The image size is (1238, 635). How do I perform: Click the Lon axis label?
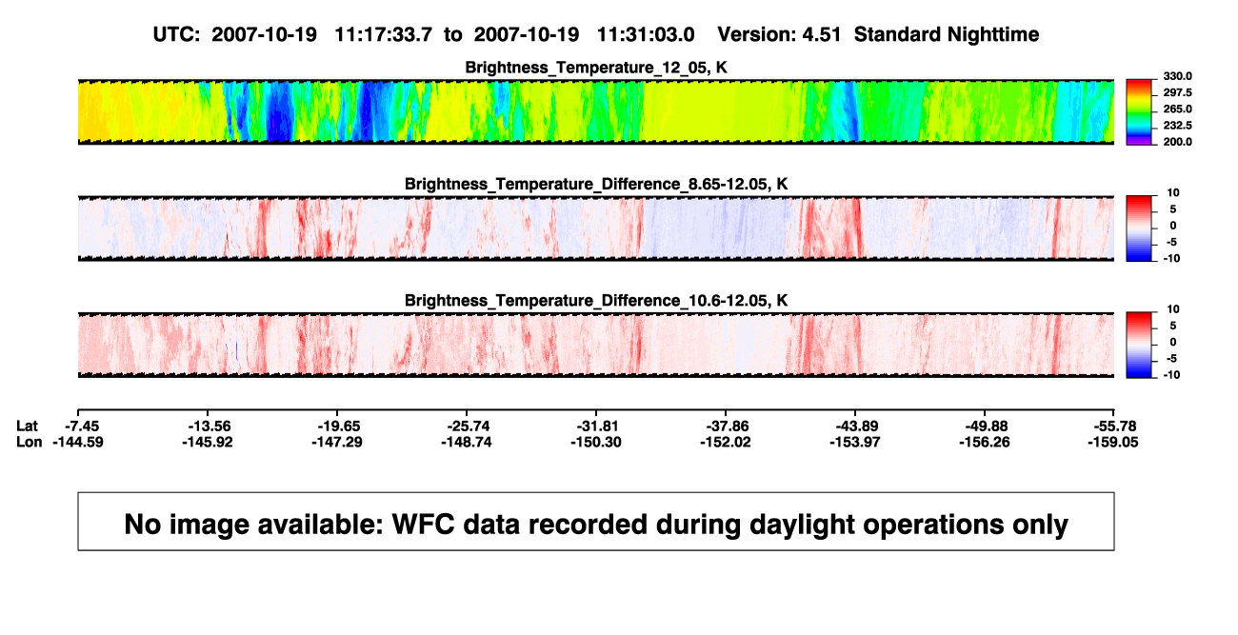click(30, 442)
